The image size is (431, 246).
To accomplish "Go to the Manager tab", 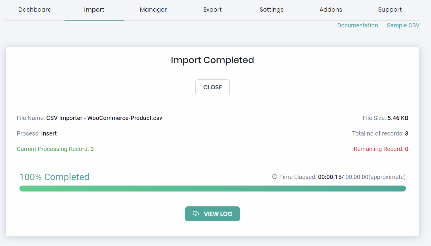I will 153,10.
